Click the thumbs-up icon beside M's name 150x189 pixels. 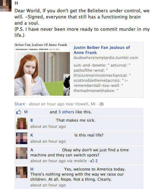[18, 112]
